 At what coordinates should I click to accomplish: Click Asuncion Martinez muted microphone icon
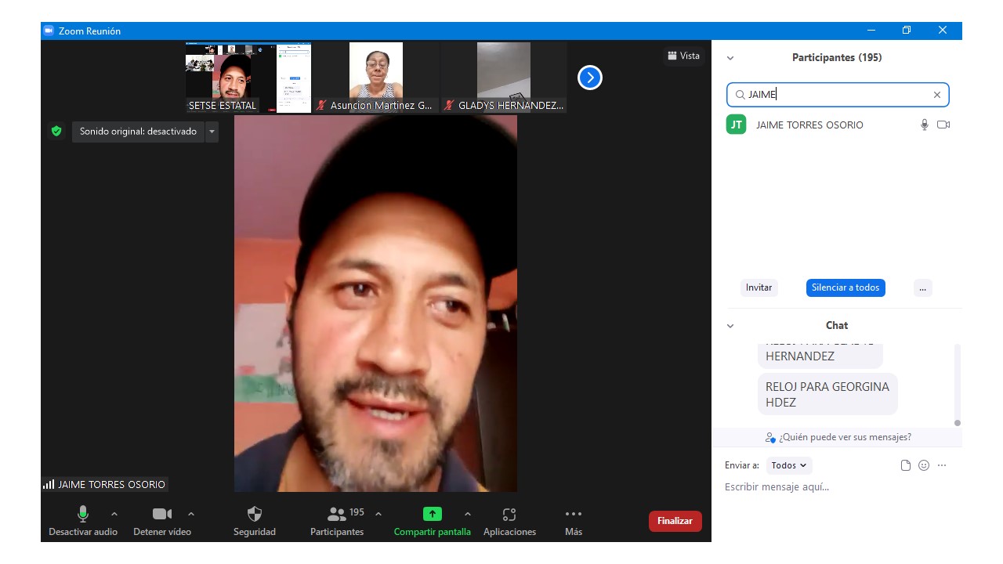click(x=321, y=105)
